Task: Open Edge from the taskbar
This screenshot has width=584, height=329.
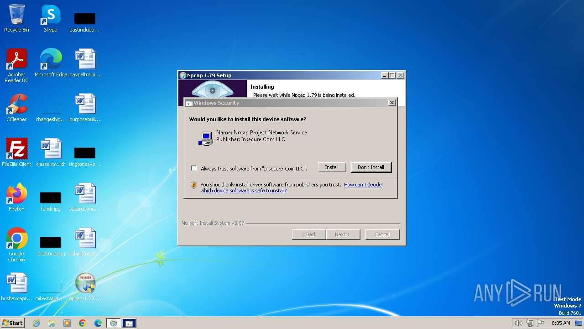Action: 98,323
